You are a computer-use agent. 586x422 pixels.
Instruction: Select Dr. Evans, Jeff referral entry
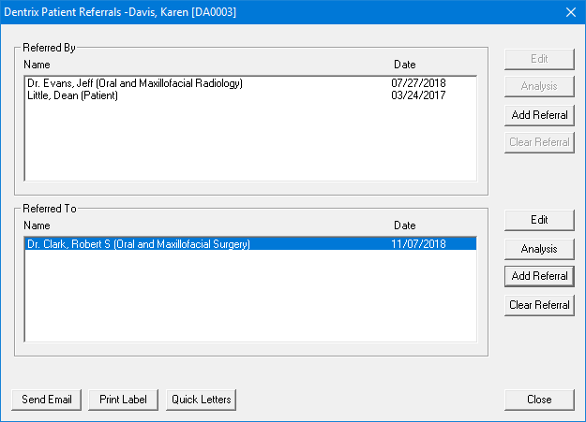click(x=135, y=83)
